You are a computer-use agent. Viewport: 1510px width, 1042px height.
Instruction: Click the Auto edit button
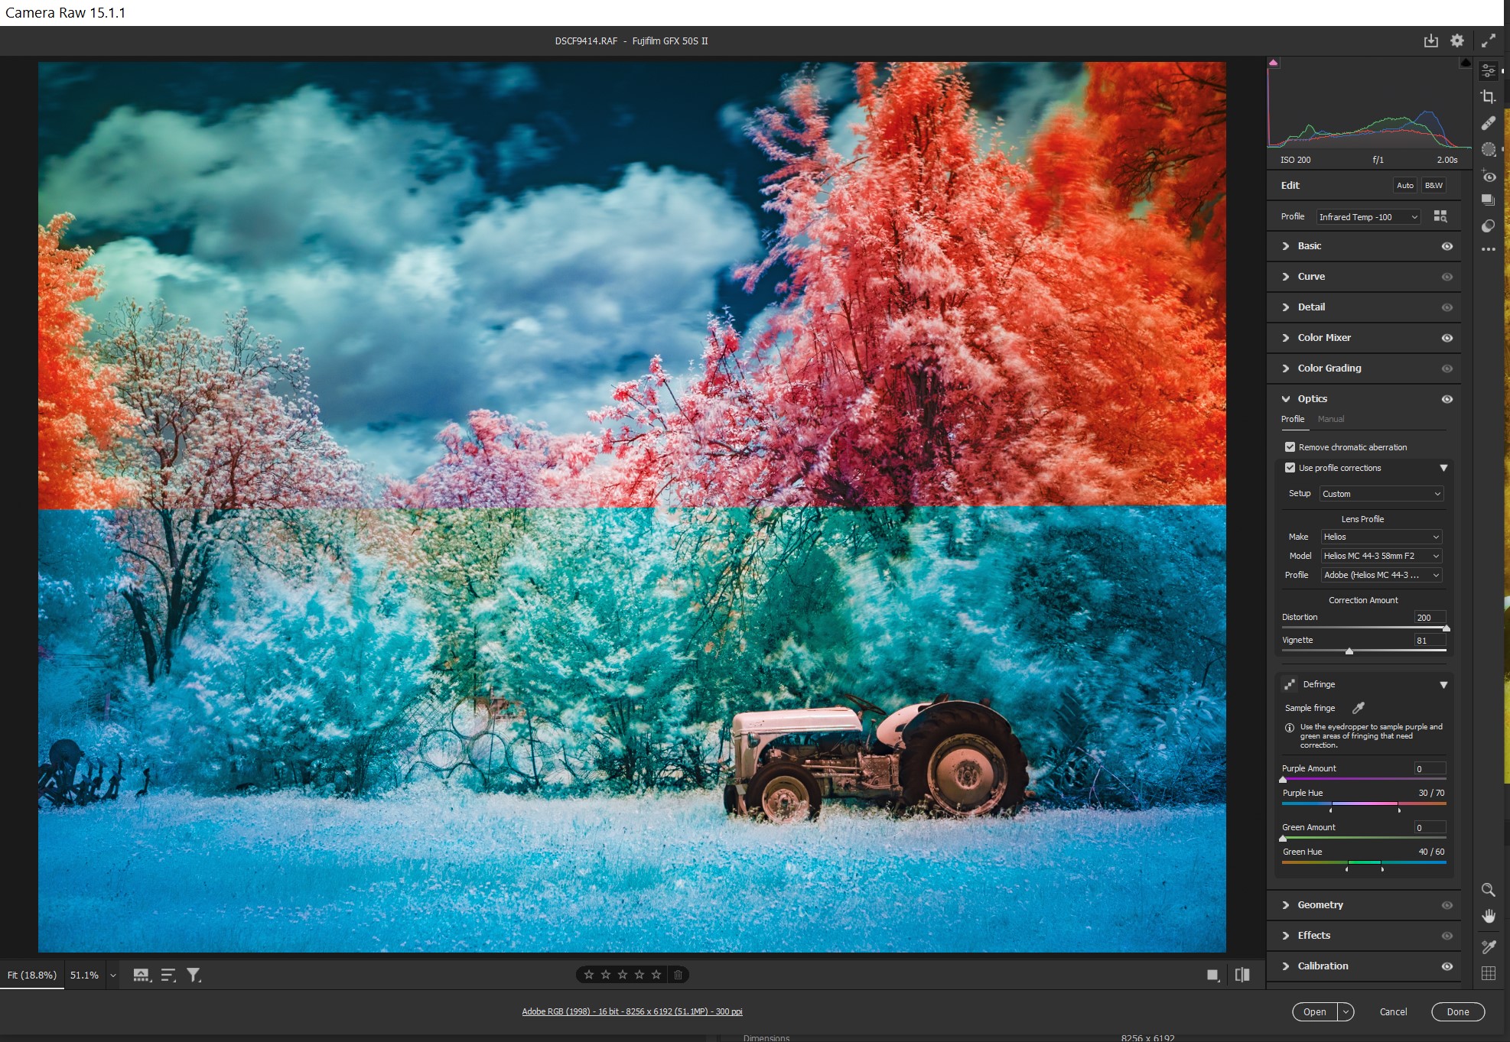(x=1404, y=185)
